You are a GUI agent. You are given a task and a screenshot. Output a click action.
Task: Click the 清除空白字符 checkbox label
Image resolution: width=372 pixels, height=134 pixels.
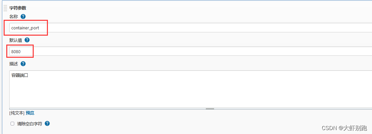click(x=29, y=124)
